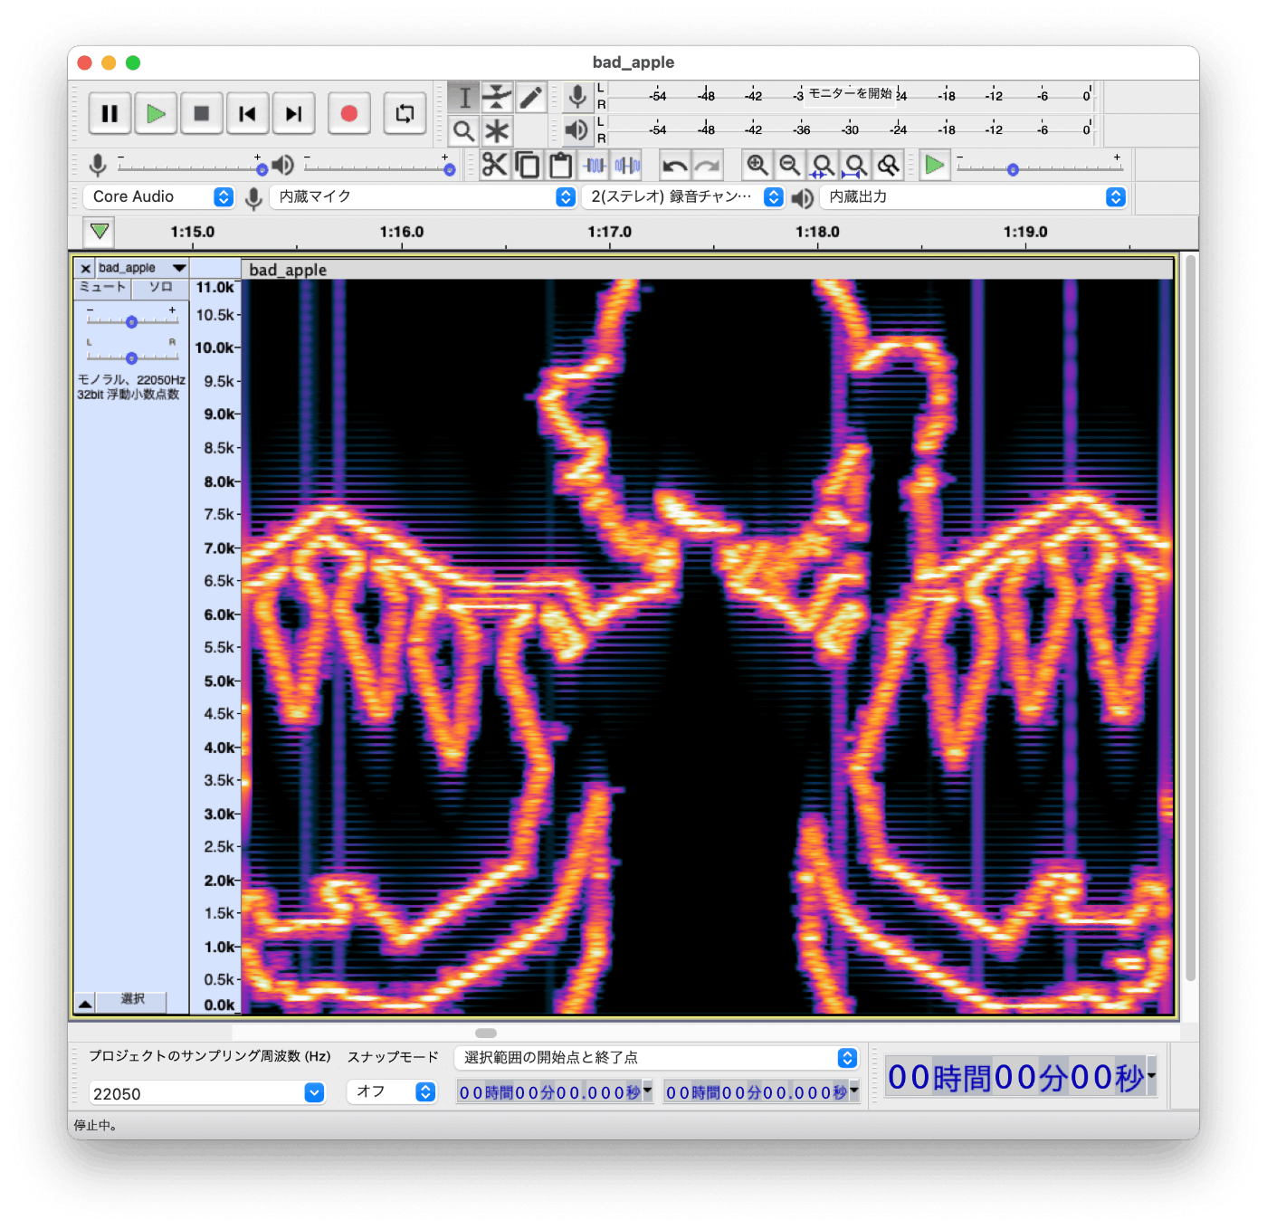Undo the last action
Image resolution: width=1267 pixels, height=1229 pixels.
[674, 165]
